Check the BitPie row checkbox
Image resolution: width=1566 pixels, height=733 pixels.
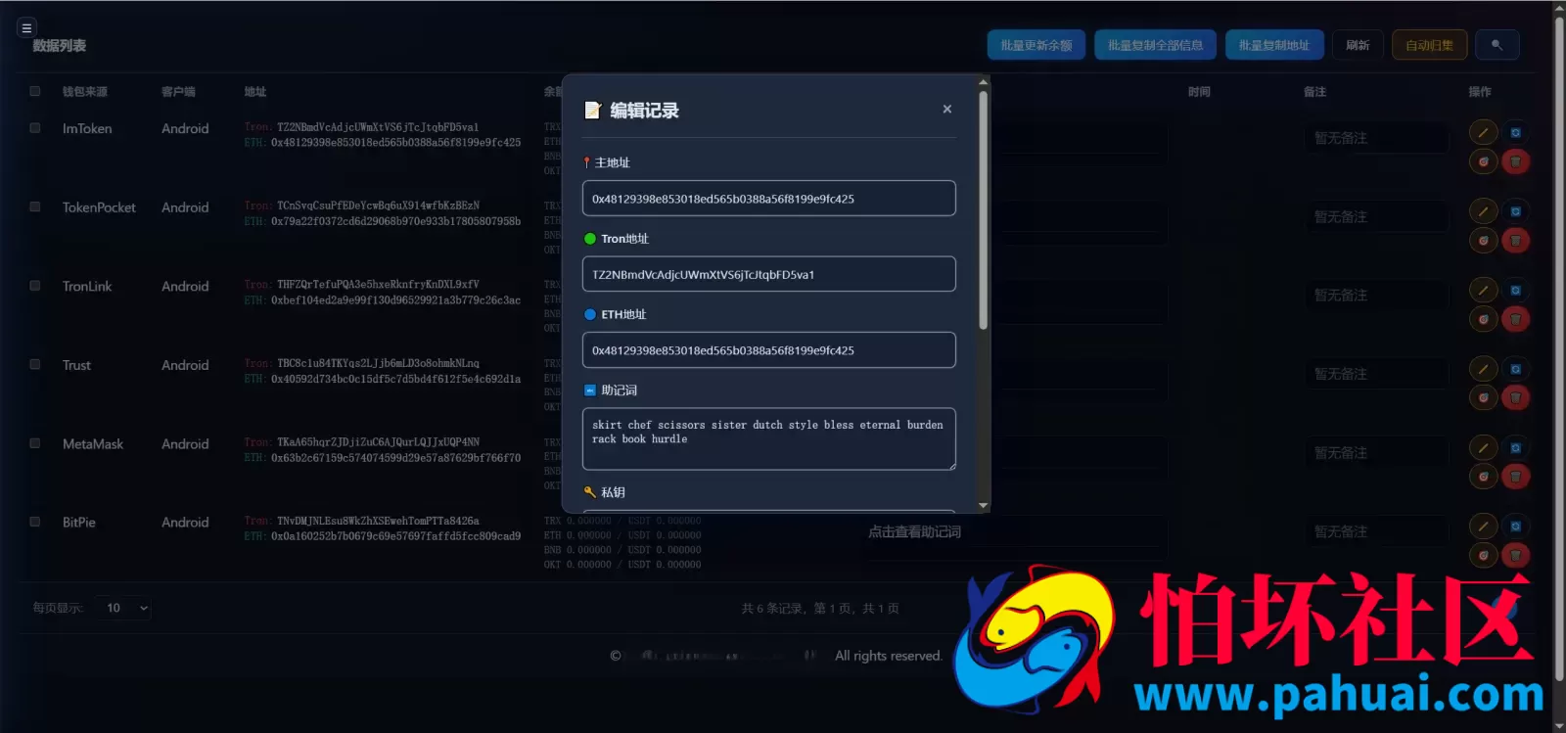point(35,522)
